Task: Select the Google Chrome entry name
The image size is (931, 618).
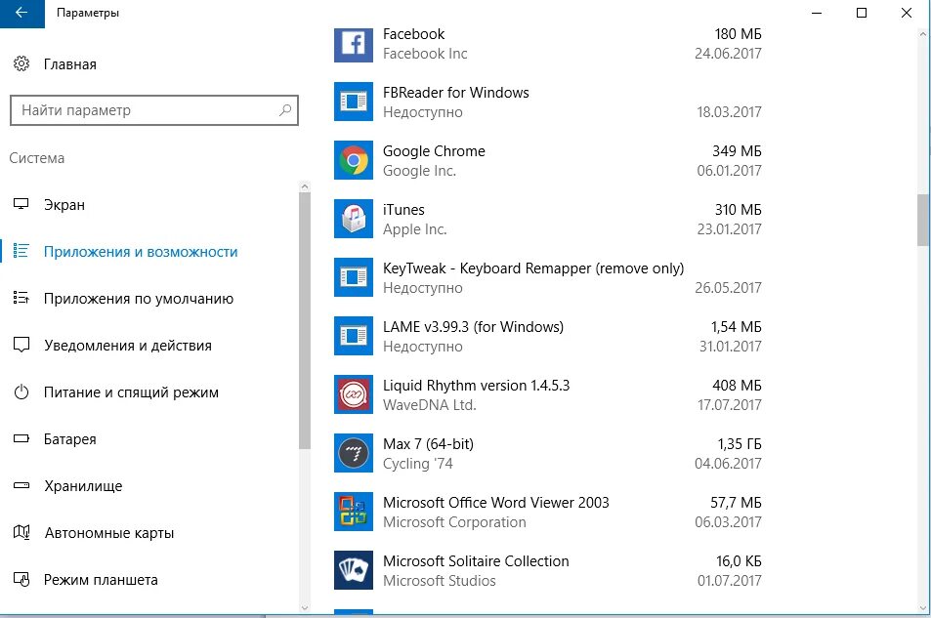Action: 434,151
